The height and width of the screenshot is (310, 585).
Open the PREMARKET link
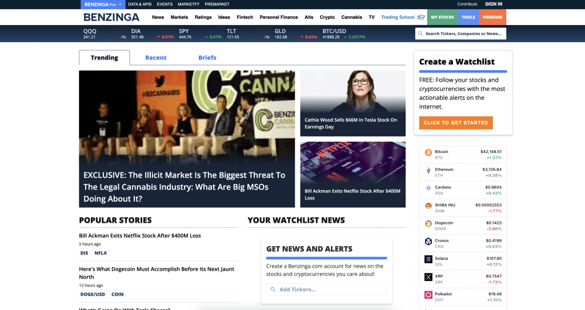(x=217, y=4)
